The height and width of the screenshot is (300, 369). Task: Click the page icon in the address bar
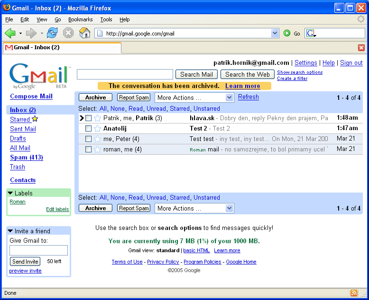100,34
